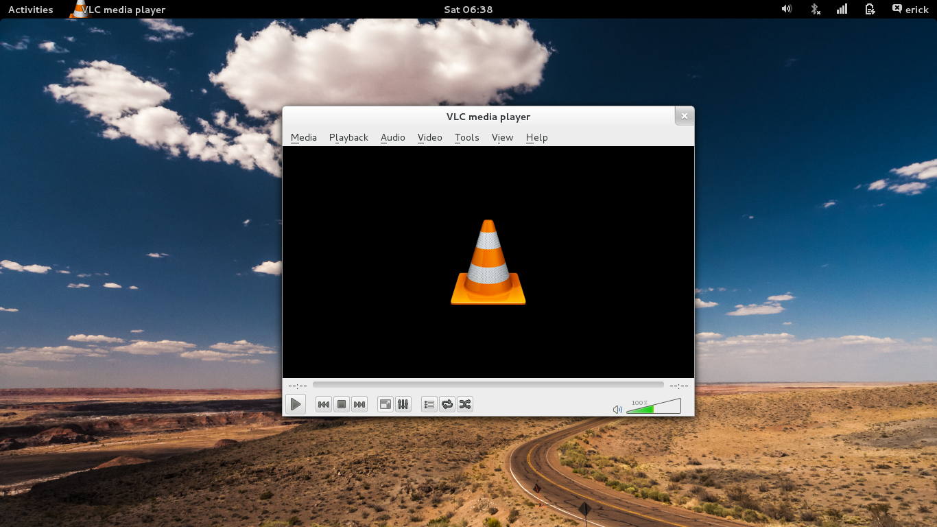
Task: Open the Playback menu
Action: (x=348, y=137)
